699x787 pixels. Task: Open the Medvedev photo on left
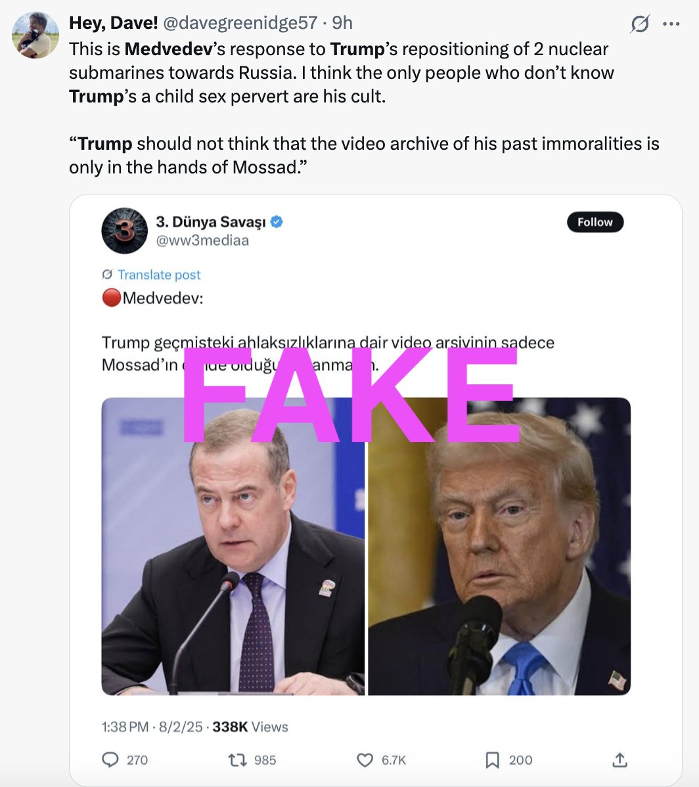click(x=233, y=546)
